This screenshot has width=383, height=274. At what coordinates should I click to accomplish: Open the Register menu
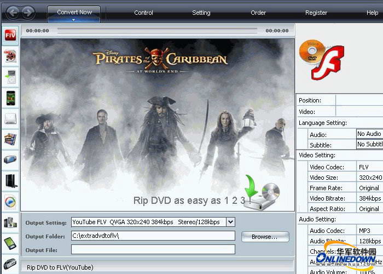(x=316, y=13)
